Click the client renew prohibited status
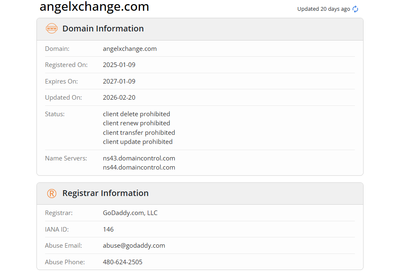Screen dimensions: 400x275 point(136,123)
